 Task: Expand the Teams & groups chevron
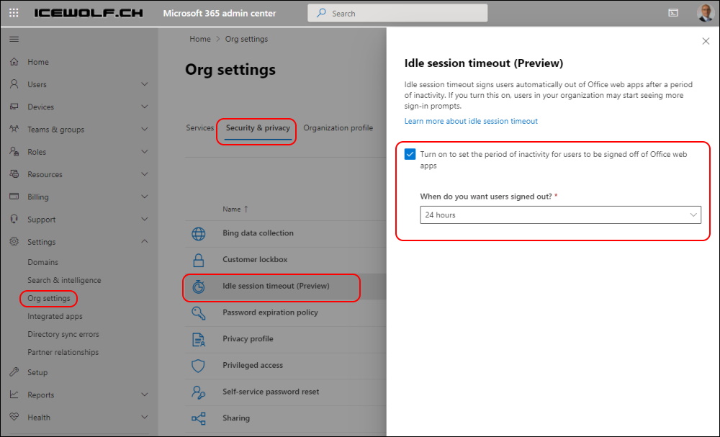145,129
